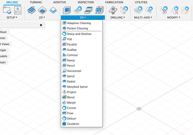193x135 pixels.
Task: Expand the DRILLING dropdown
Action: [x=117, y=17]
